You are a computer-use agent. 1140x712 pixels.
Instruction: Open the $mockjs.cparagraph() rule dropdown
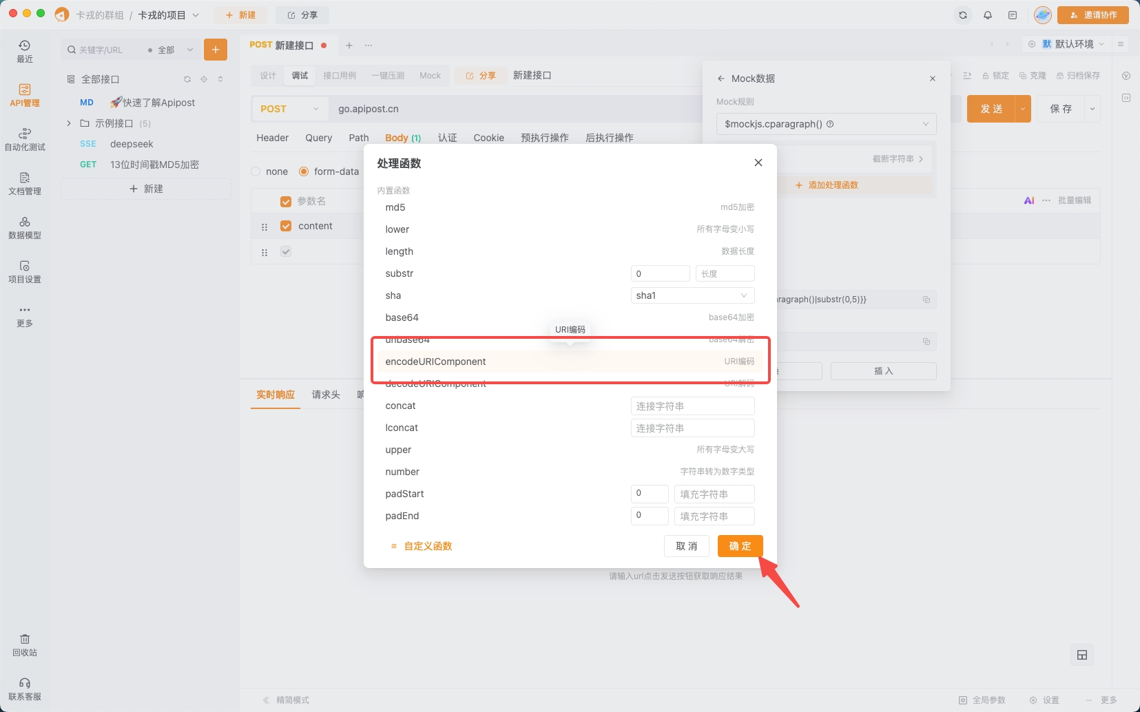click(x=826, y=124)
